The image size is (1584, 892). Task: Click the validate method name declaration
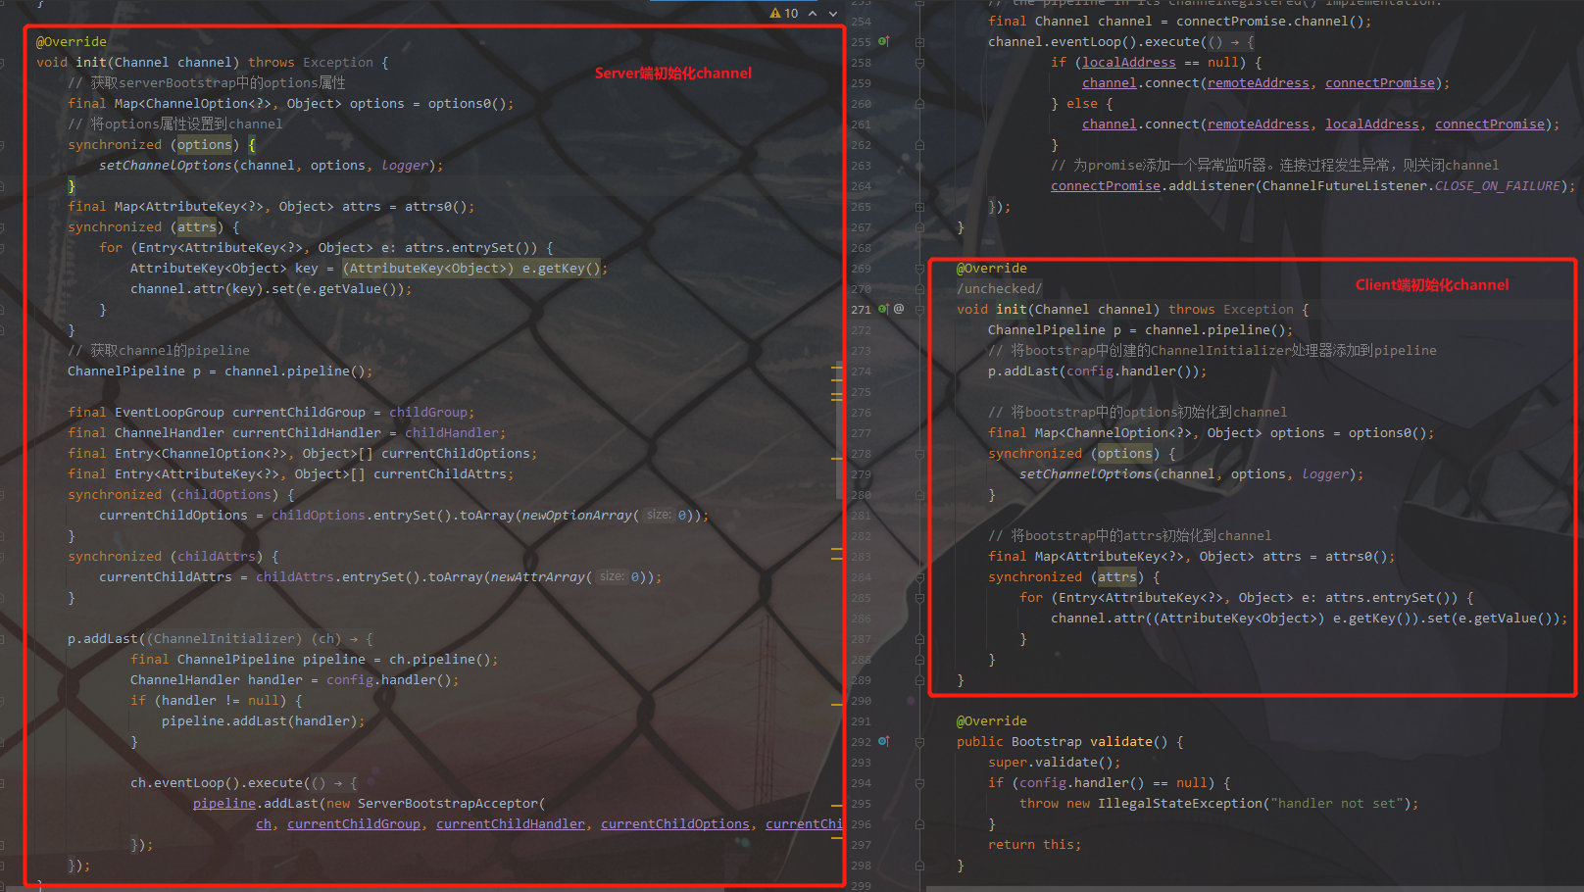1120,741
